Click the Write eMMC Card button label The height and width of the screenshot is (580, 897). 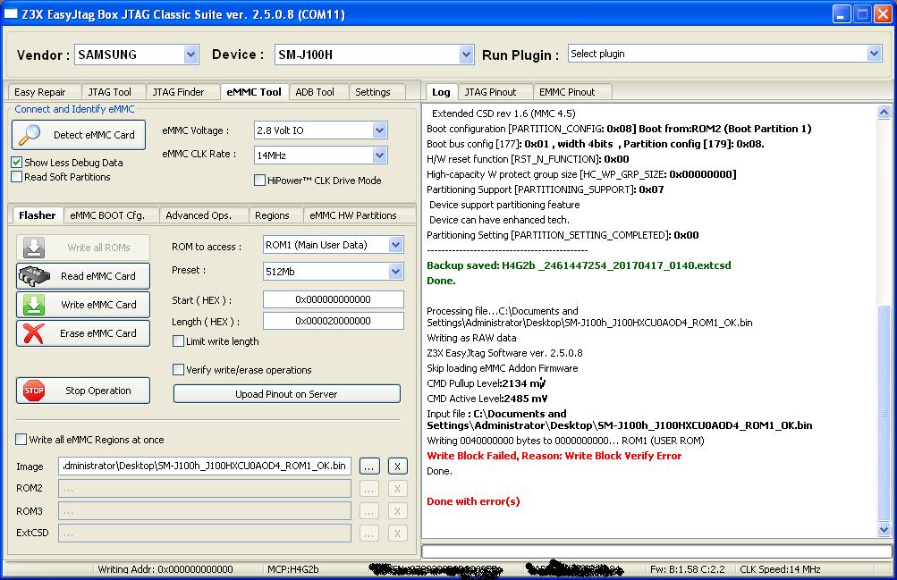pyautogui.click(x=99, y=305)
